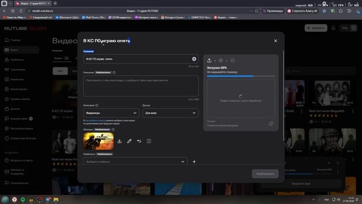362x204 pixels.
Task: Click the Загрузить ещё button in the upload widget
Action: (300, 184)
